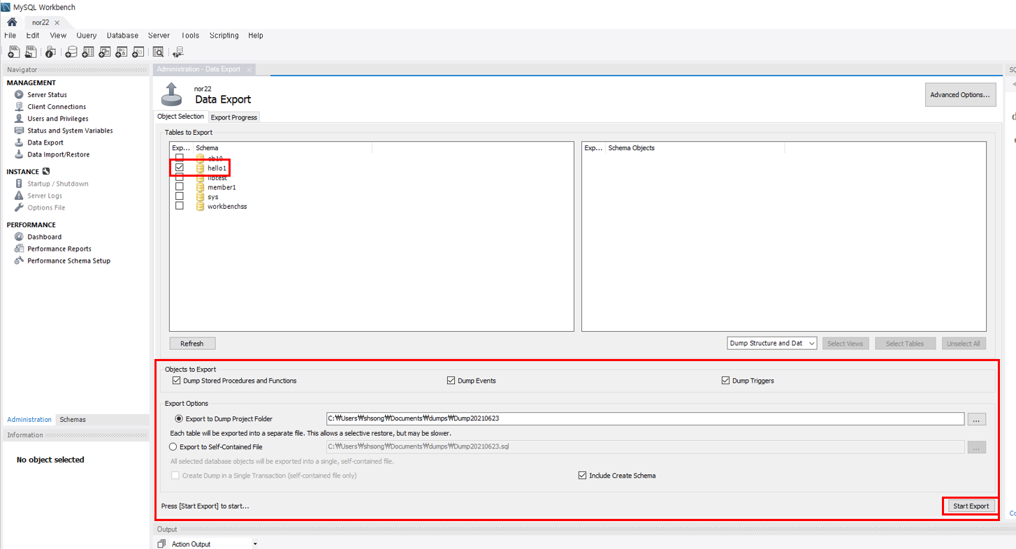Create a new schema toolbar icon

click(71, 52)
